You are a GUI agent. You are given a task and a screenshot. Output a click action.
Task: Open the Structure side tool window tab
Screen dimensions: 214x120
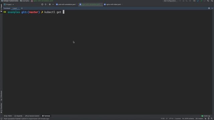click(x=1, y=96)
